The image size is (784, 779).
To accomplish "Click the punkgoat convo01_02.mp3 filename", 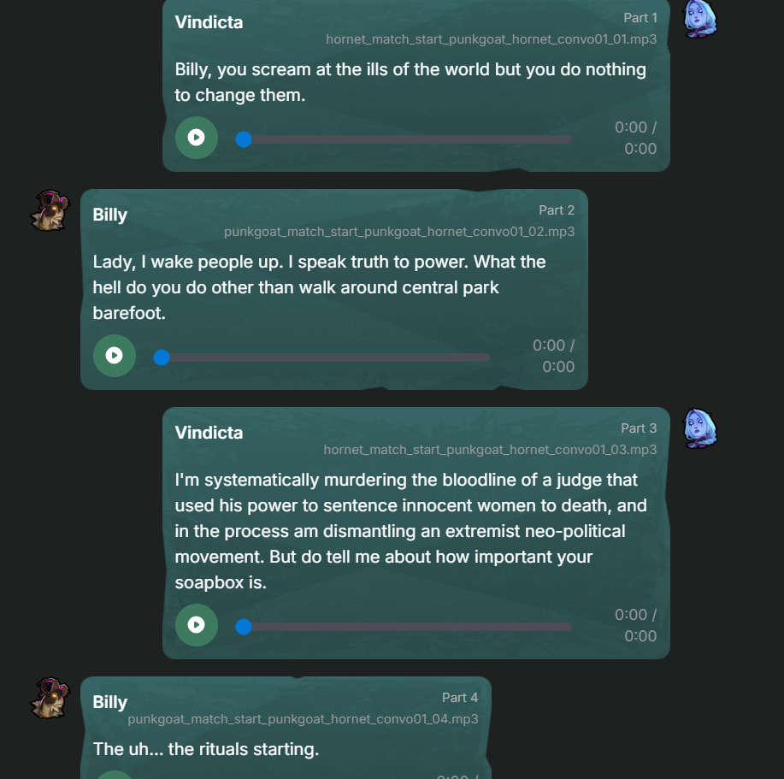I will pos(399,232).
